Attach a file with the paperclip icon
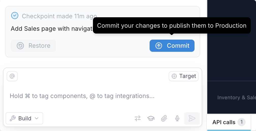256x131 pixels. 164,118
